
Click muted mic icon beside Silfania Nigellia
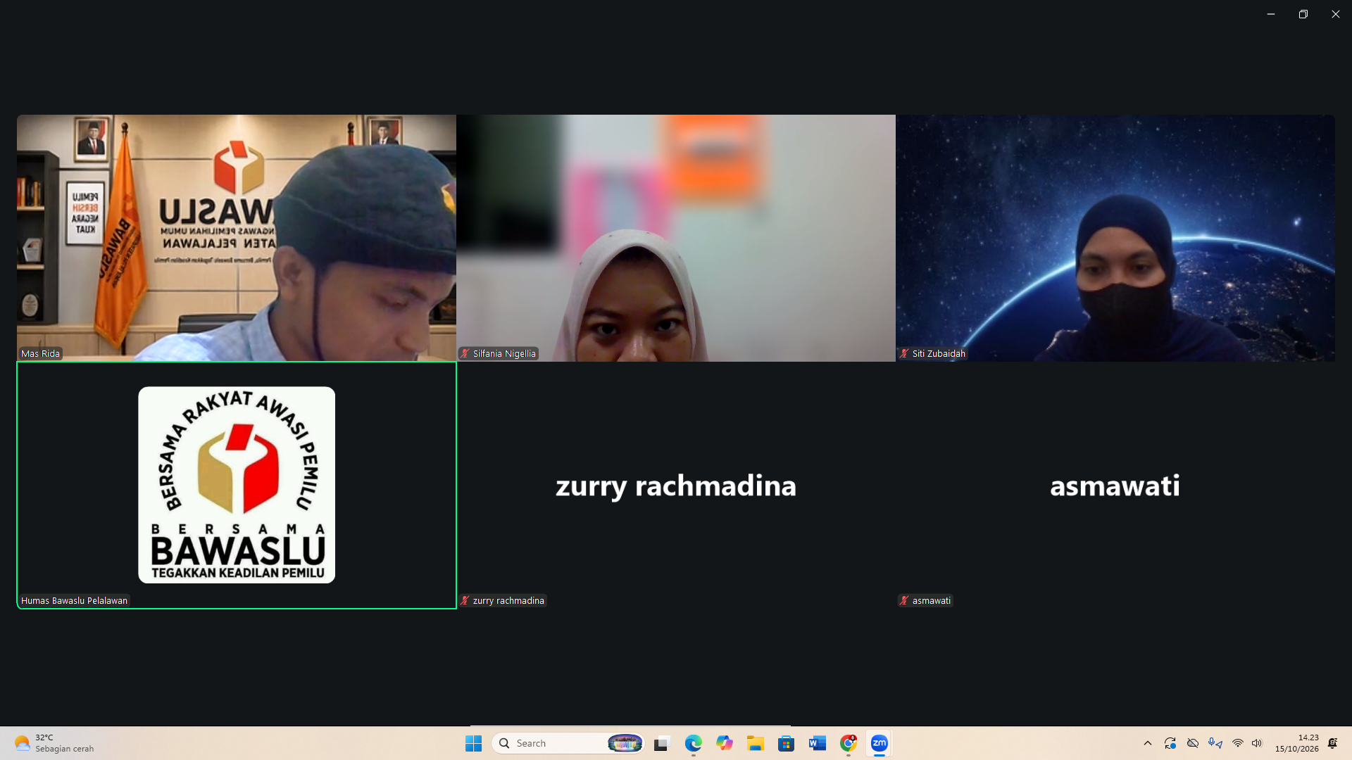465,353
